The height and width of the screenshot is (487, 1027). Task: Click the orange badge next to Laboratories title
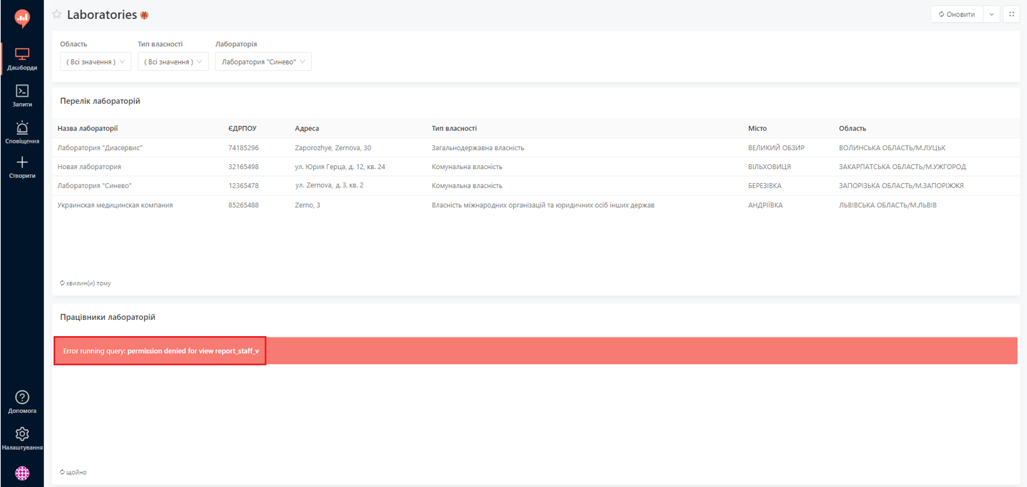point(144,15)
